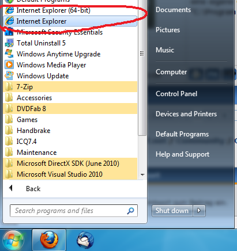Image resolution: width=237 pixels, height=251 pixels.
Task: Expand the Accessories program folder
Action: (x=70, y=98)
